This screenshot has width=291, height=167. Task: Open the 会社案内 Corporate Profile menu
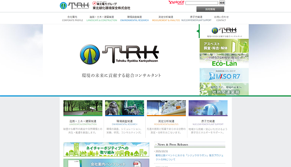(x=72, y=18)
